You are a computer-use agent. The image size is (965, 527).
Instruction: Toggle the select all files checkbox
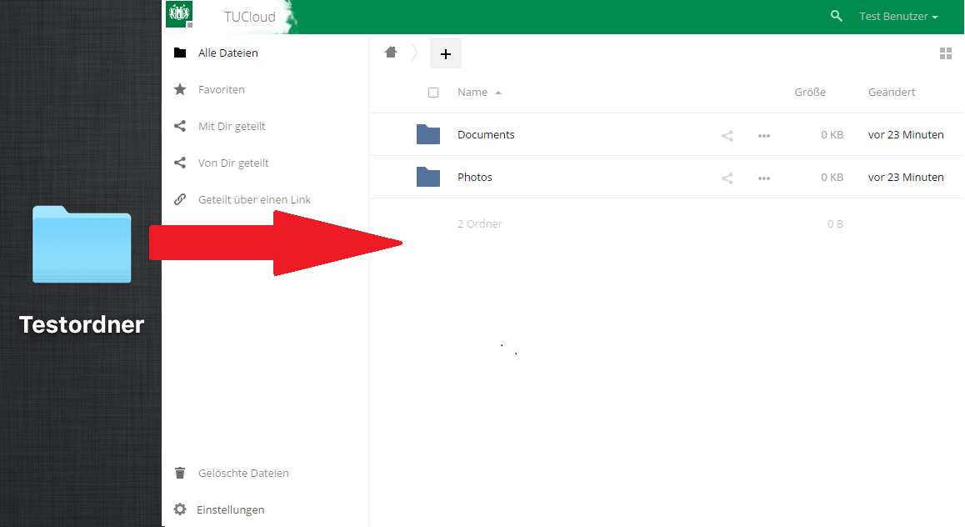tap(433, 93)
